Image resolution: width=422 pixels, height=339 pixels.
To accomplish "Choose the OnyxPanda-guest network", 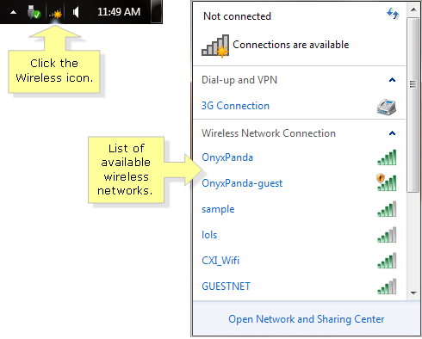I will (x=300, y=183).
